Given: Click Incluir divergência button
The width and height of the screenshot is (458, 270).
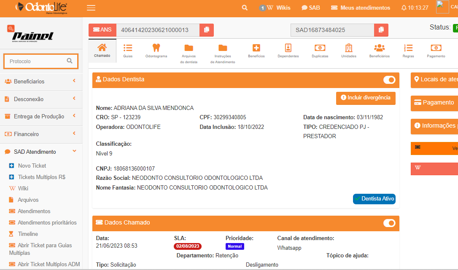Looking at the screenshot, I should [x=366, y=98].
